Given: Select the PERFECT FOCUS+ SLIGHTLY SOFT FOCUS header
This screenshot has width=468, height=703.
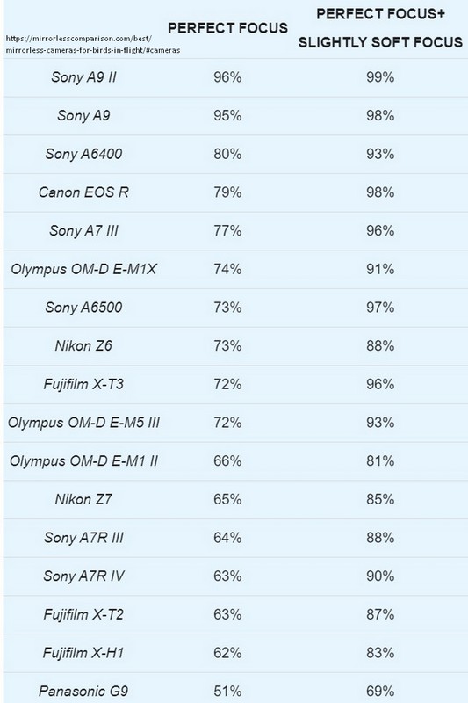Looking at the screenshot, I should [x=380, y=28].
